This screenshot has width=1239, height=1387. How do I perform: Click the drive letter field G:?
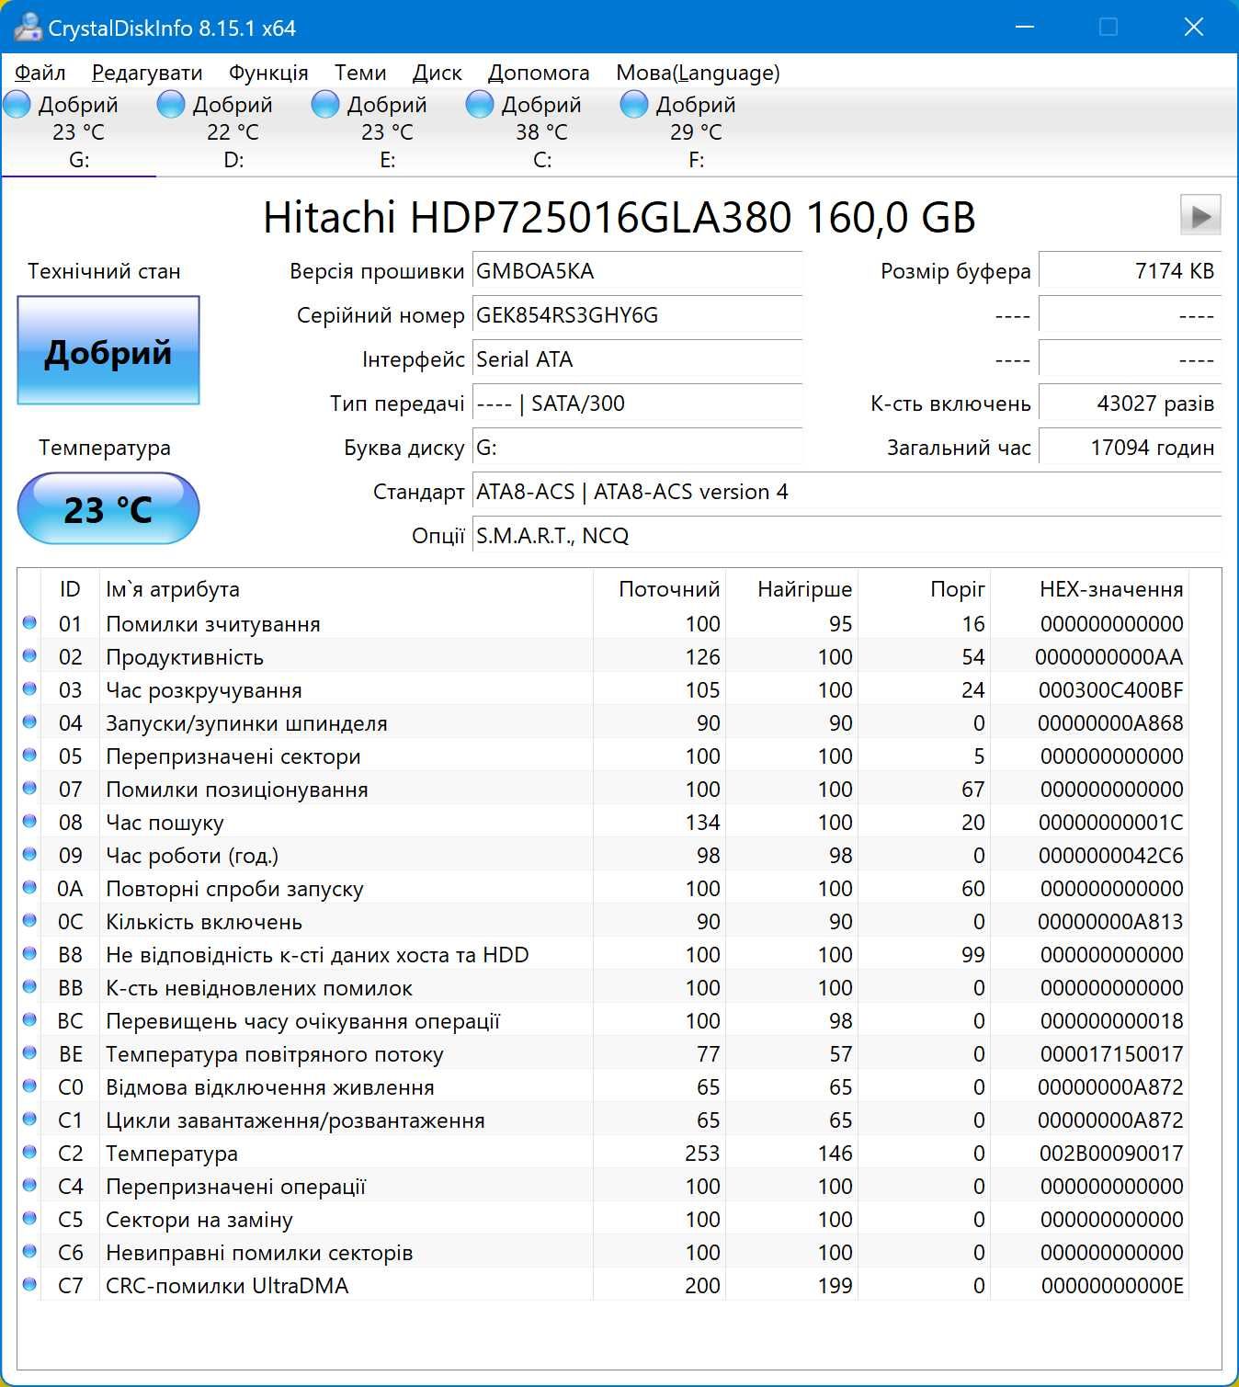[637, 448]
